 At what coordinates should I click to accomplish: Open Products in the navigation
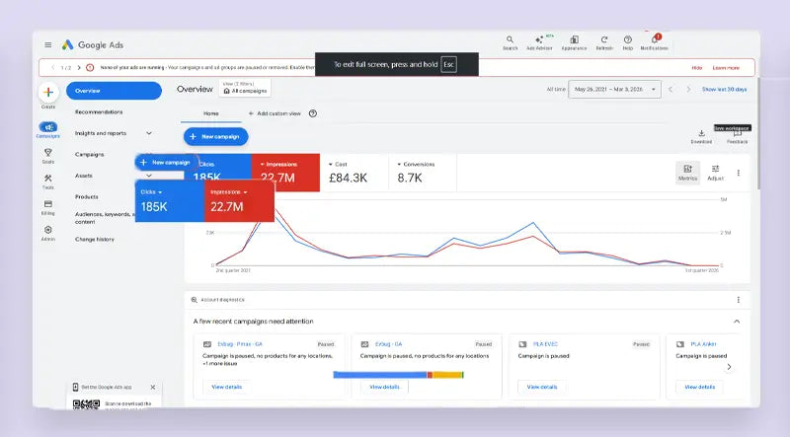87,197
